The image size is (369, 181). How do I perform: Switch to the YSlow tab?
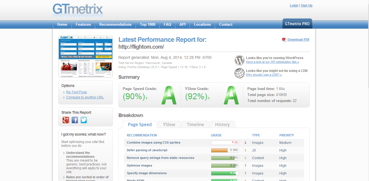coord(169,124)
